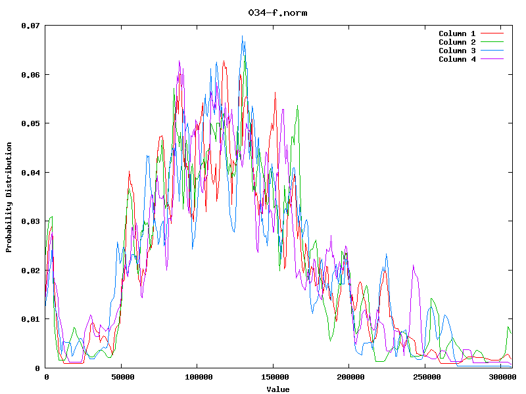Screen dimensions: 526x394
Task: Click the "Probability Distribution" y-axis label
Action: pos(9,198)
